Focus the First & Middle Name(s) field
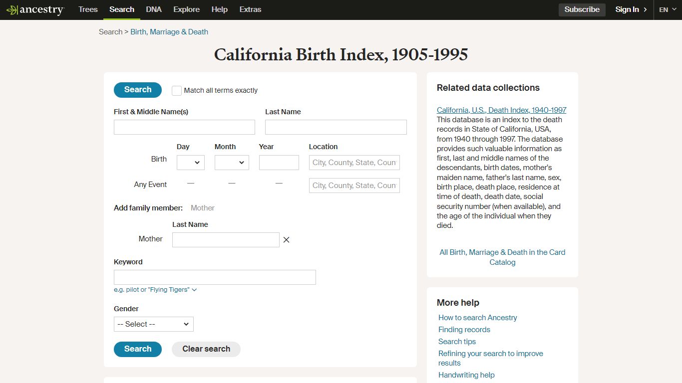 [184, 127]
